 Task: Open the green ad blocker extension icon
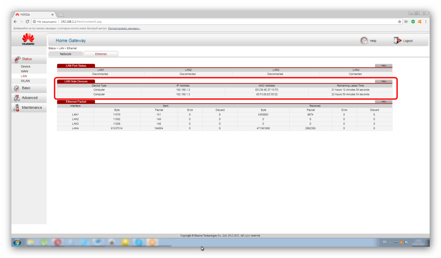tap(413, 21)
